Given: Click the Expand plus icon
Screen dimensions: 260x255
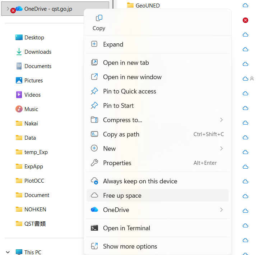Looking at the screenshot, I should tap(94, 44).
